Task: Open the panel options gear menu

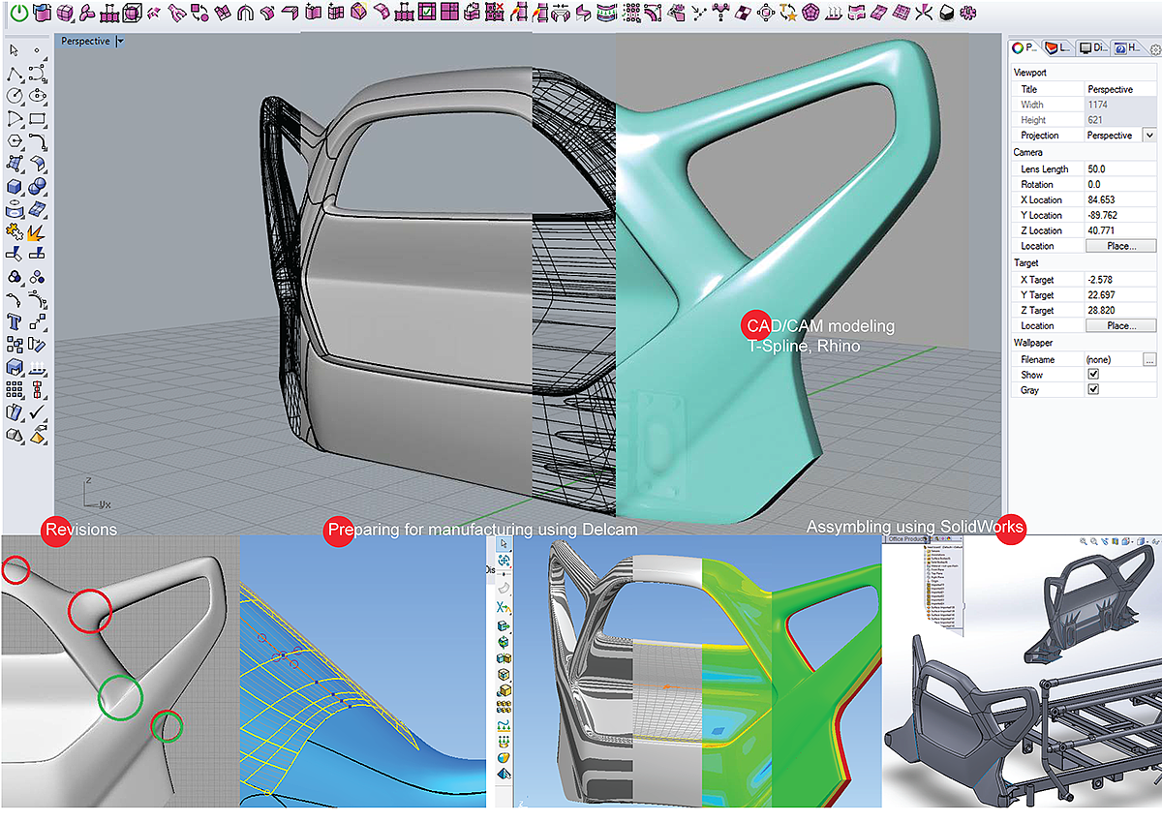Action: [1154, 48]
